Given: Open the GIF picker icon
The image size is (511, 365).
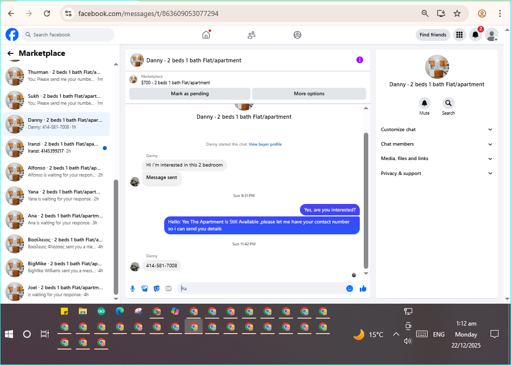Looking at the screenshot, I should 169,289.
